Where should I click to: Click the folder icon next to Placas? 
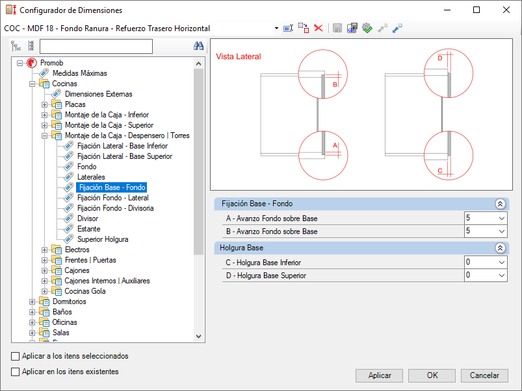click(x=57, y=104)
